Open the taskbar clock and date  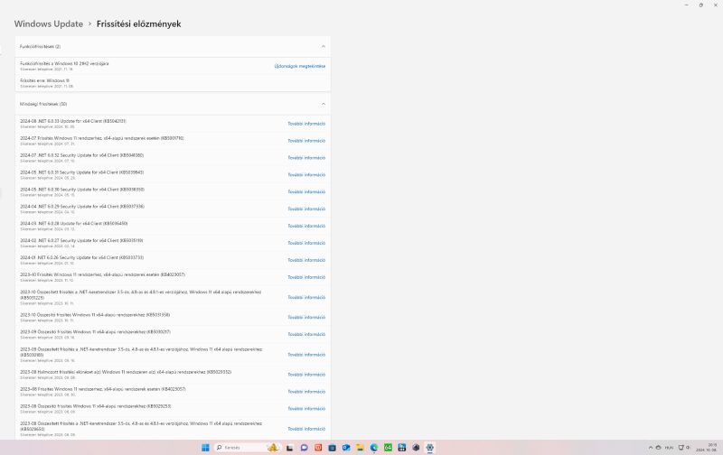[x=707, y=448]
